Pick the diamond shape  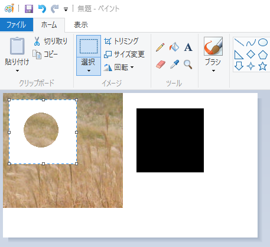tap(251, 54)
